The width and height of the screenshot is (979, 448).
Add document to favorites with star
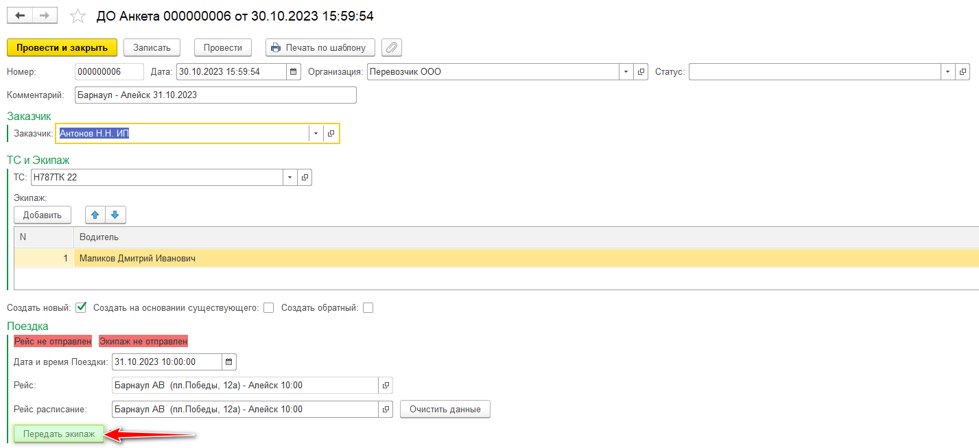coord(78,16)
